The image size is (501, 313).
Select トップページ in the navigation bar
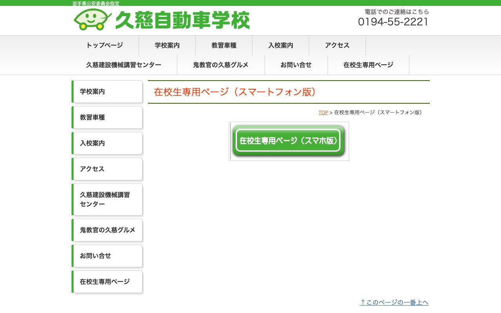[x=104, y=45]
